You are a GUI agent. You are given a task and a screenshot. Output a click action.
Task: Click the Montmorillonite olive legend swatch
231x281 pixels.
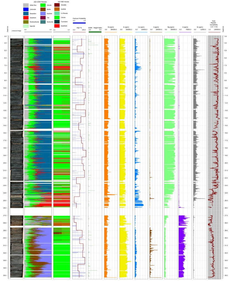[x=26, y=22]
